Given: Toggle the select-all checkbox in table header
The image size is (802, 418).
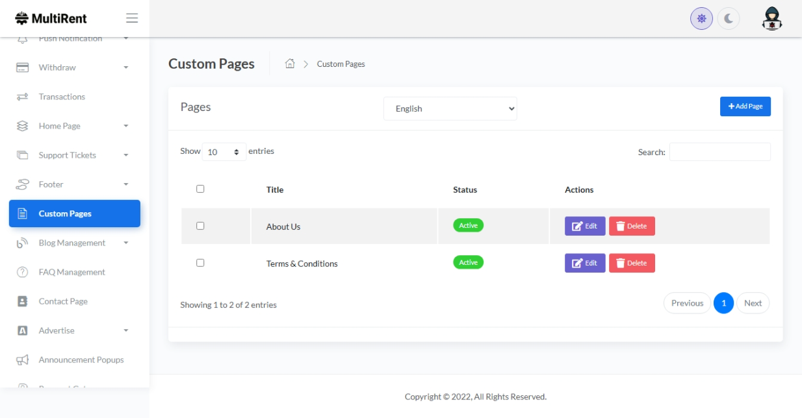Looking at the screenshot, I should (x=200, y=189).
